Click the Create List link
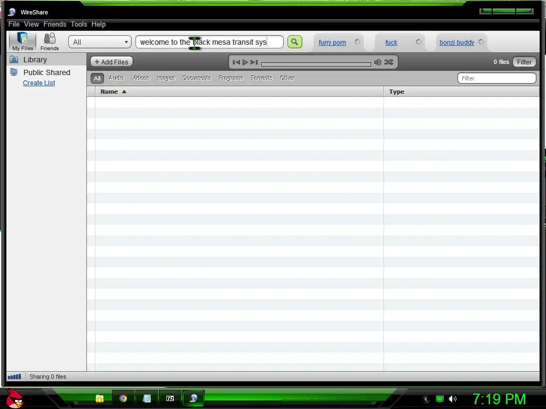This screenshot has width=546, height=409. pyautogui.click(x=38, y=83)
